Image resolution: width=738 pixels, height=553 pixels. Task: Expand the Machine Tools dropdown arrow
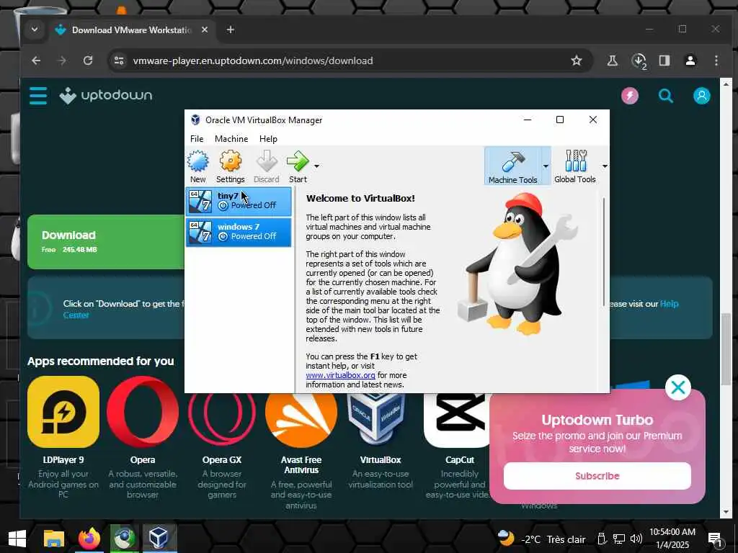point(546,166)
